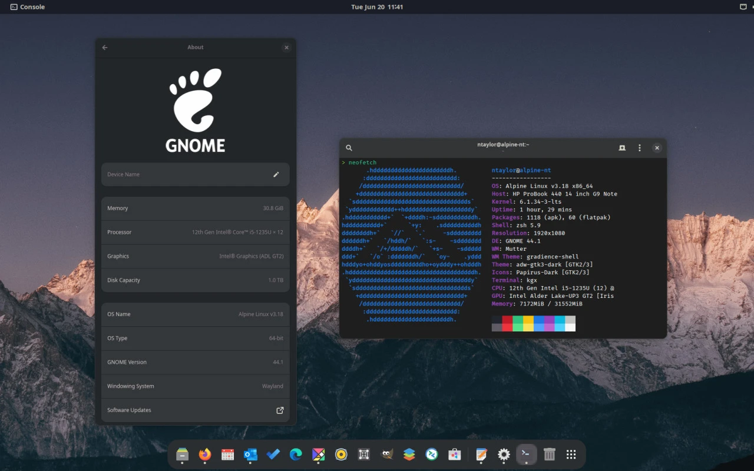The width and height of the screenshot is (754, 471).
Task: Open the Trash from the dock
Action: pos(549,455)
